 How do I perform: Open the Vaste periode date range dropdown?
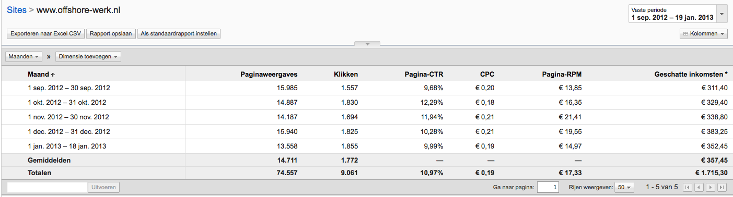(x=678, y=14)
